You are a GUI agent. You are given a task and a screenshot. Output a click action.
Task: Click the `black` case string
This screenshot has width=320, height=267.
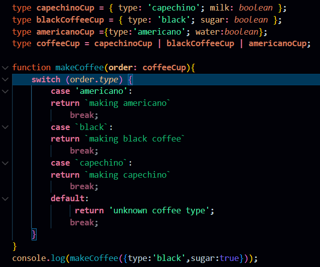[91, 127]
